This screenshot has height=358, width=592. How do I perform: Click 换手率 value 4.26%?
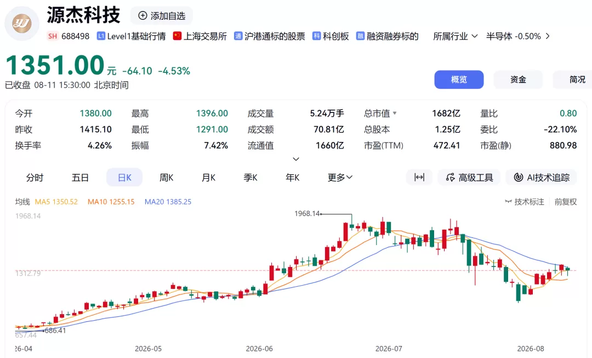(100, 145)
